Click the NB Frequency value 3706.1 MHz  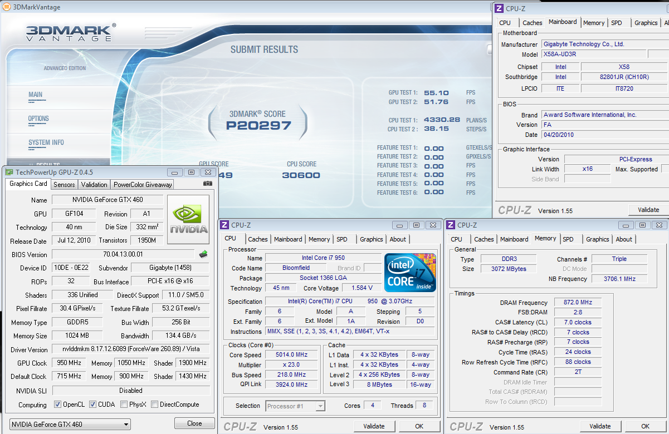(x=619, y=279)
